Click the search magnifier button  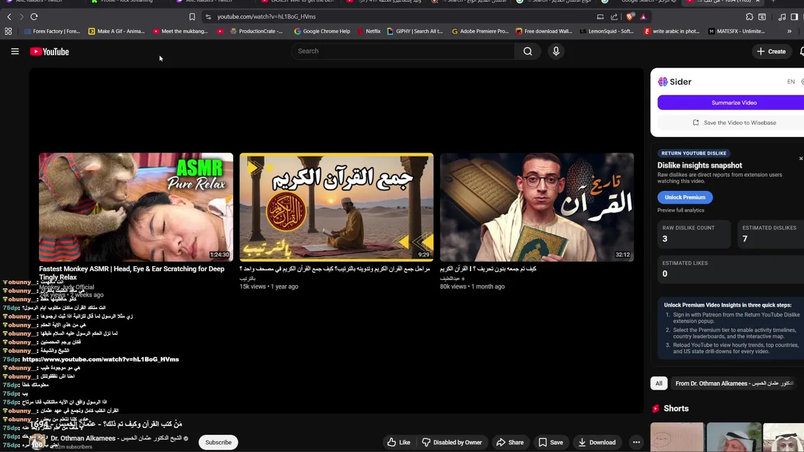(528, 51)
